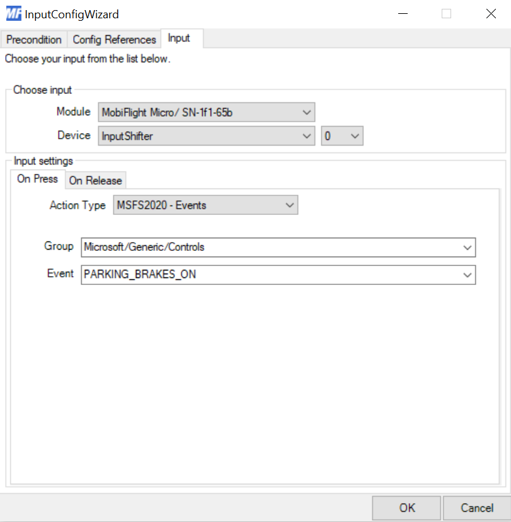The image size is (511, 522).
Task: Click the Module label text
Action: (x=74, y=112)
